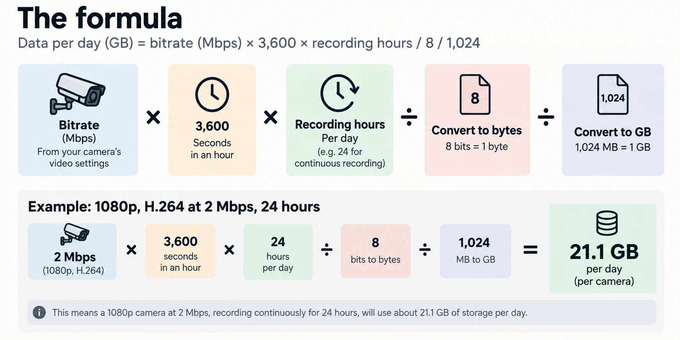Click the heading "The formula"
The width and height of the screenshot is (680, 340).
pyautogui.click(x=100, y=18)
